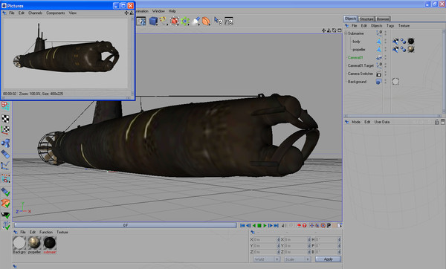The width and height of the screenshot is (446, 269).
Task: Click the P parameter key icon
Action: coord(329,225)
